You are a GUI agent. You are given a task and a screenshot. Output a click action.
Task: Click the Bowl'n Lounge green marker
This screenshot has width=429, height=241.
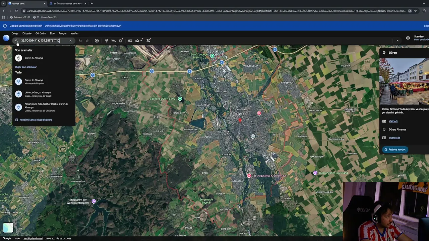[212, 56]
